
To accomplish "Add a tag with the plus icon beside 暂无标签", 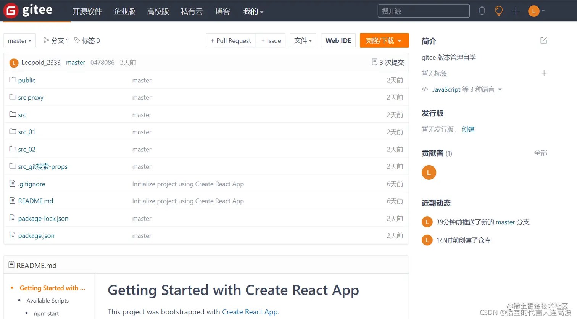I will [544, 73].
